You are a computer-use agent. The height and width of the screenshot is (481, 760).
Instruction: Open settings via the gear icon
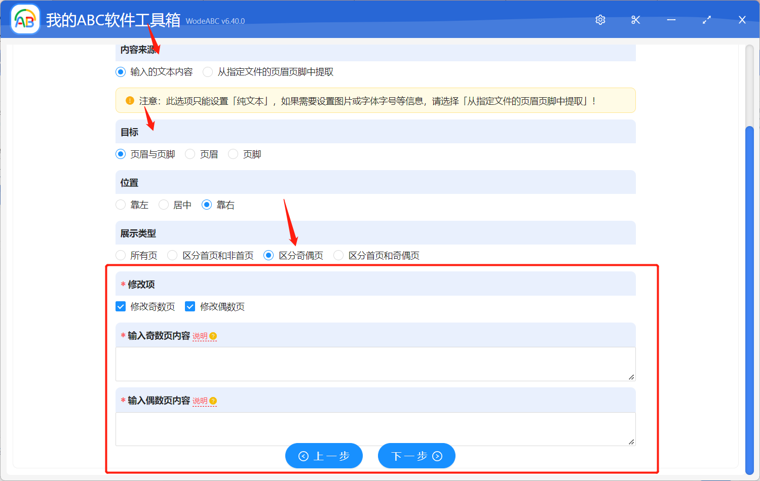tap(600, 20)
